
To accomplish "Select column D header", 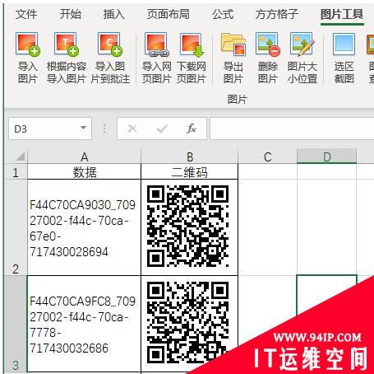I will pos(327,157).
